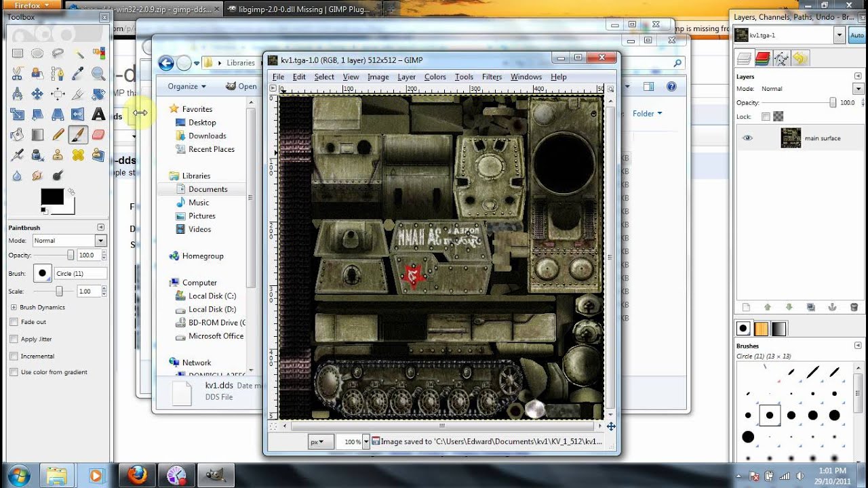
Task: Open the Select menu
Action: [324, 77]
